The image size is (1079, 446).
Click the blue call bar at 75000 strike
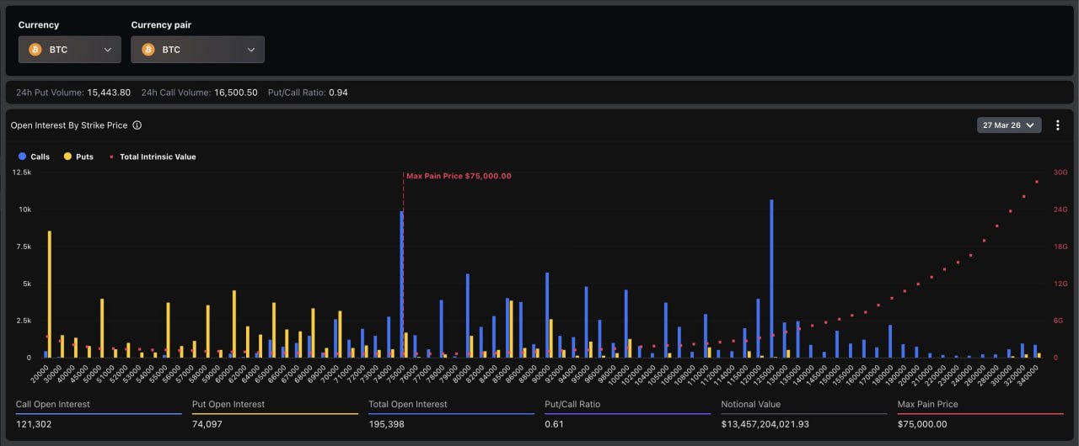pyautogui.click(x=401, y=284)
